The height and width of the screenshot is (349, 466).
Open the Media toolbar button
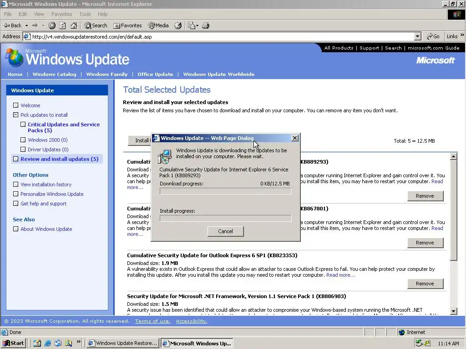click(158, 25)
